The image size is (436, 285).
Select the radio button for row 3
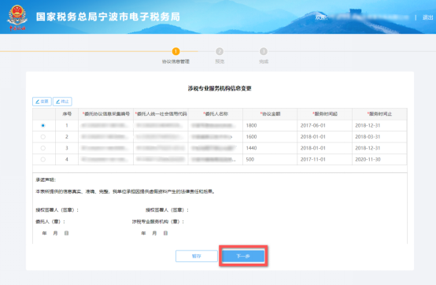(42, 148)
